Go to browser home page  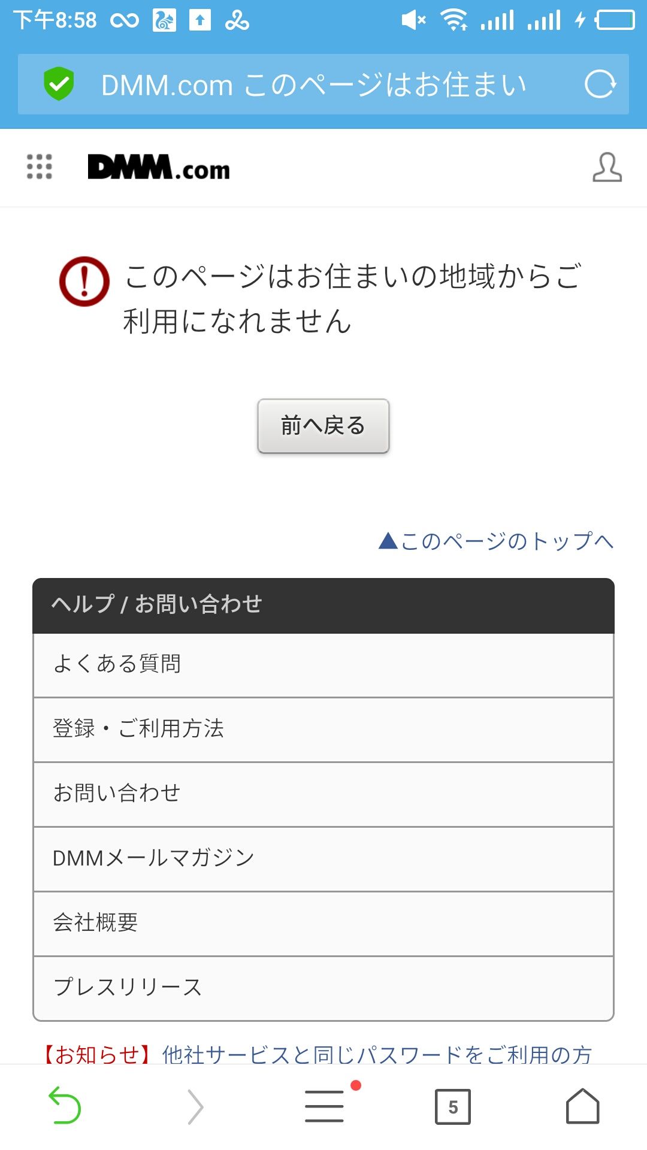582,1106
